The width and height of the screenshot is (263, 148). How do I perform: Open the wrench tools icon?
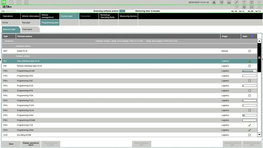(x=237, y=2)
